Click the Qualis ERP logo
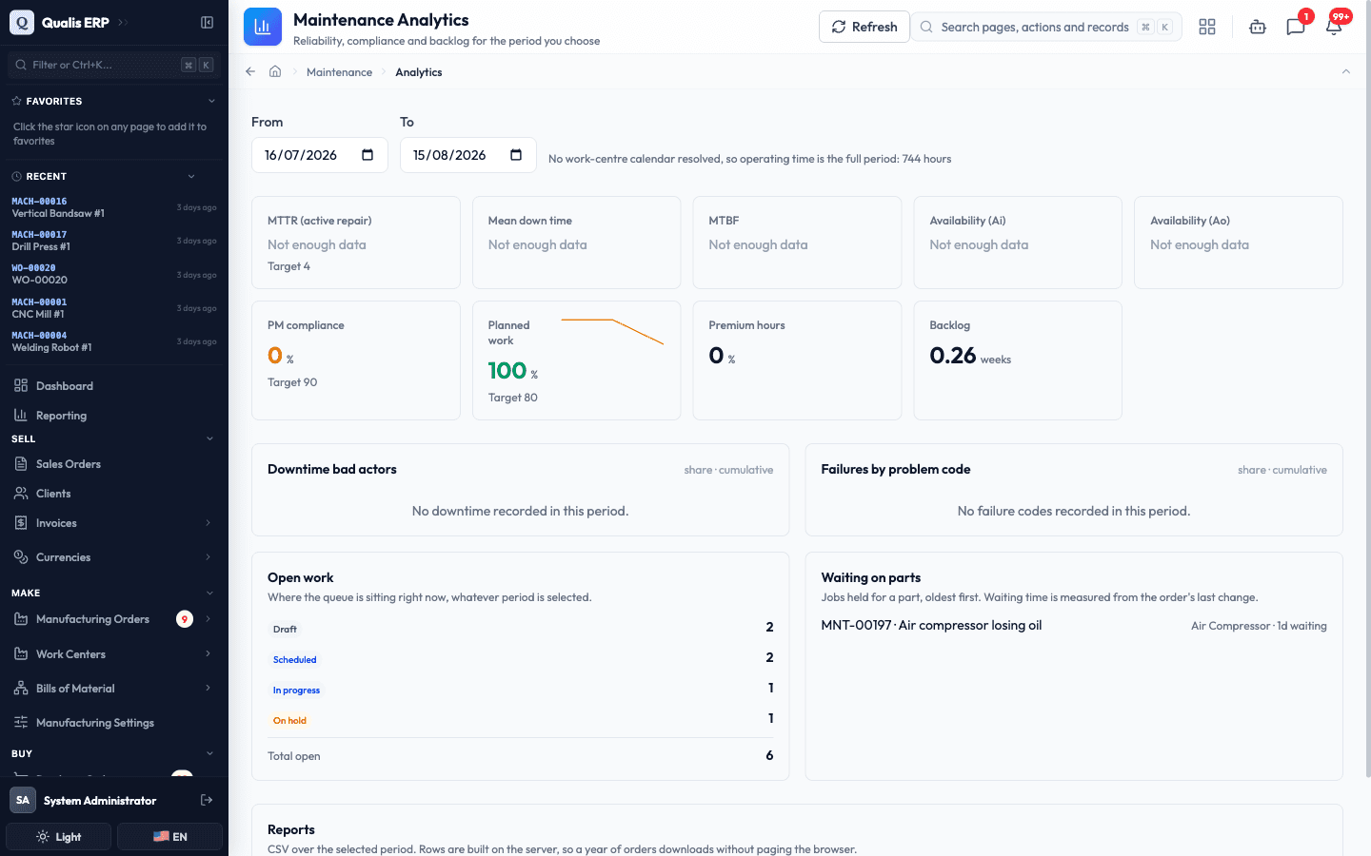The height and width of the screenshot is (856, 1371). point(22,22)
